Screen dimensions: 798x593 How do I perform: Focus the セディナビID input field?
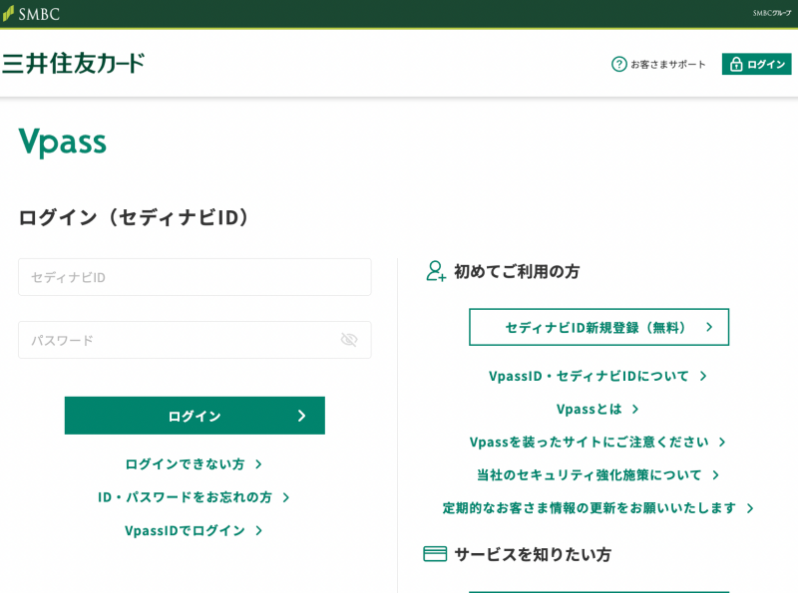point(195,277)
